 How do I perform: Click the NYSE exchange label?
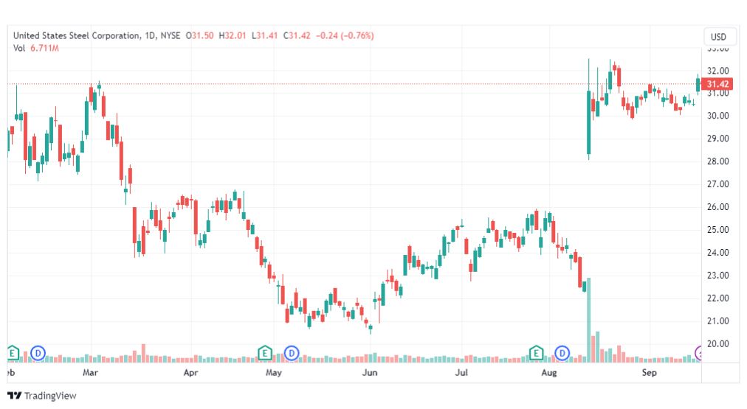click(x=171, y=35)
